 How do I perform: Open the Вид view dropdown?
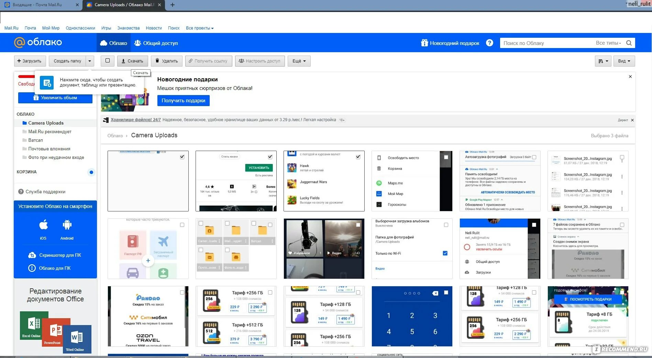624,61
